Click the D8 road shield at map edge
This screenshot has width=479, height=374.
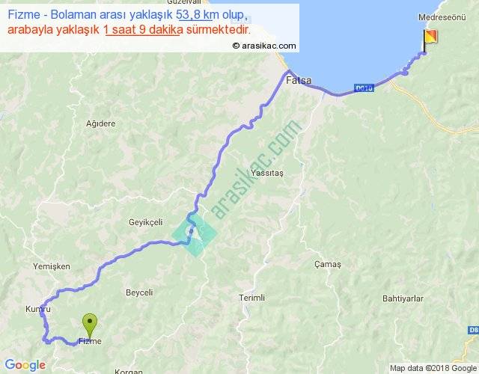click(473, 330)
